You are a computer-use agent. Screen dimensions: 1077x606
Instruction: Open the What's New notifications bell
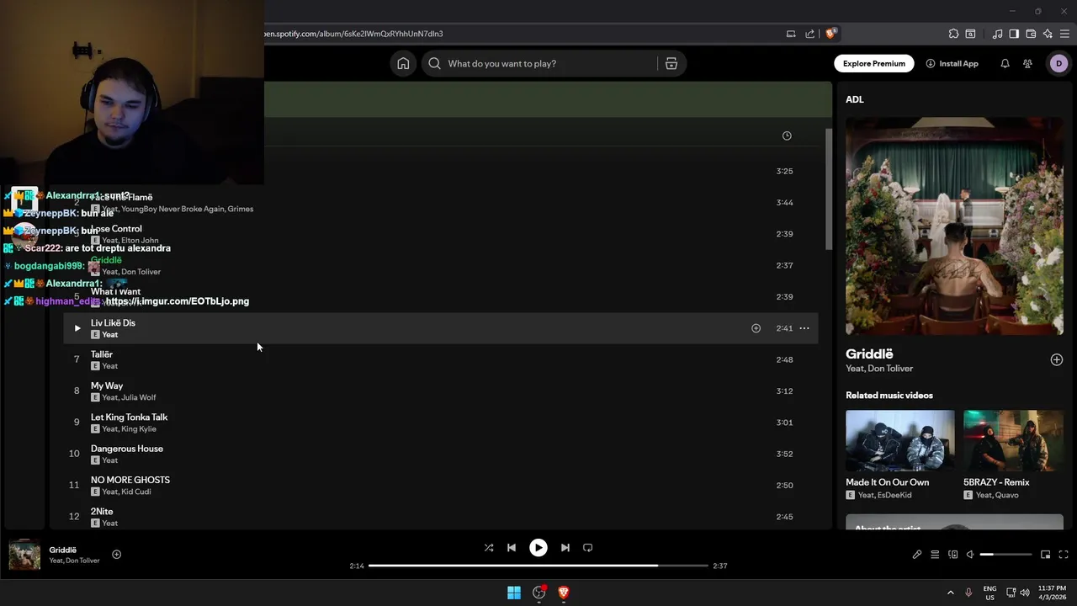coord(1005,64)
